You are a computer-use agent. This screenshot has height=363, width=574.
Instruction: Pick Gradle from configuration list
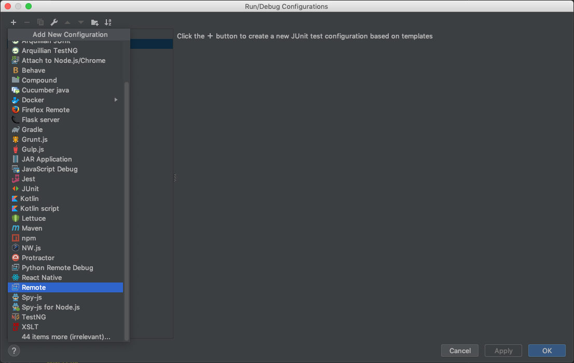(x=65, y=130)
